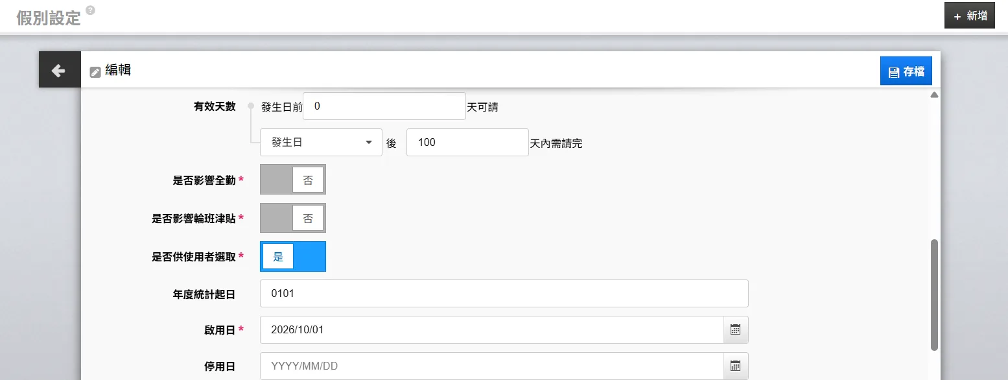This screenshot has height=380, width=1008.
Task: Click the 天可請 text
Action: click(x=483, y=107)
